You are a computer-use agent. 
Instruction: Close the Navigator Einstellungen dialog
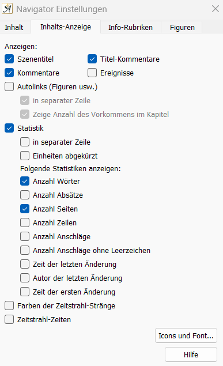pos(215,9)
